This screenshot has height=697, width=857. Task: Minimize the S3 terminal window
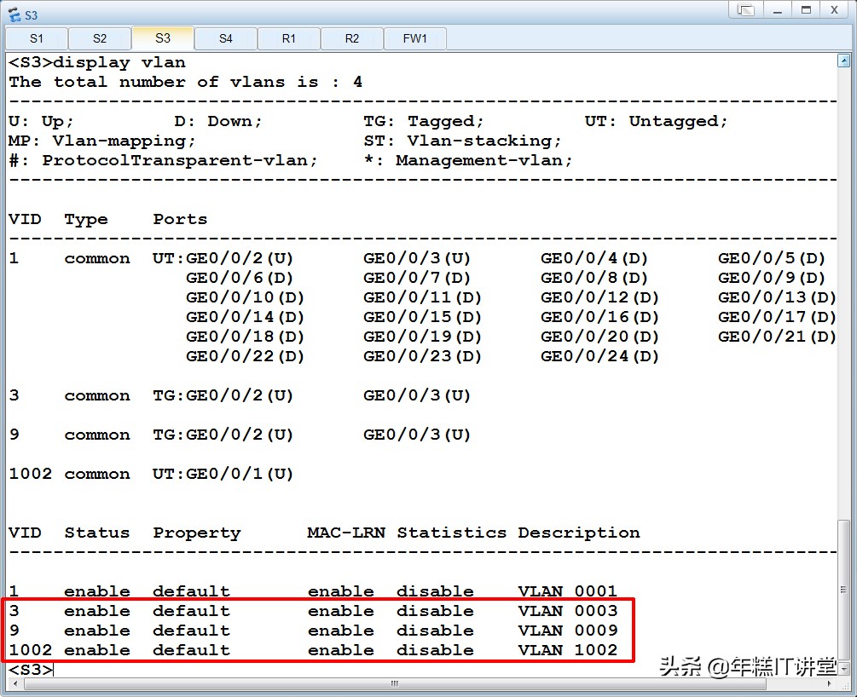point(777,10)
